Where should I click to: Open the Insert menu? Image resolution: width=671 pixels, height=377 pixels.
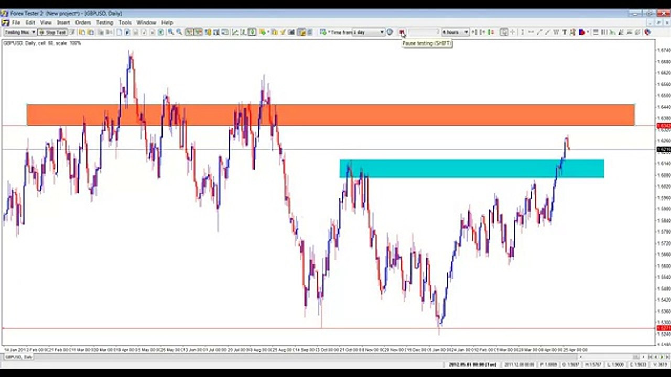[63, 23]
